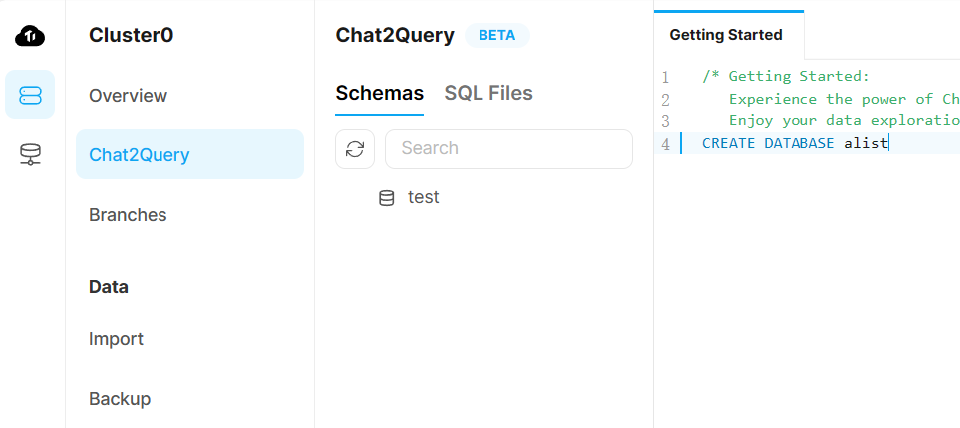Viewport: 960px width, 428px height.
Task: Focus the schema Search field
Action: pyautogui.click(x=508, y=149)
